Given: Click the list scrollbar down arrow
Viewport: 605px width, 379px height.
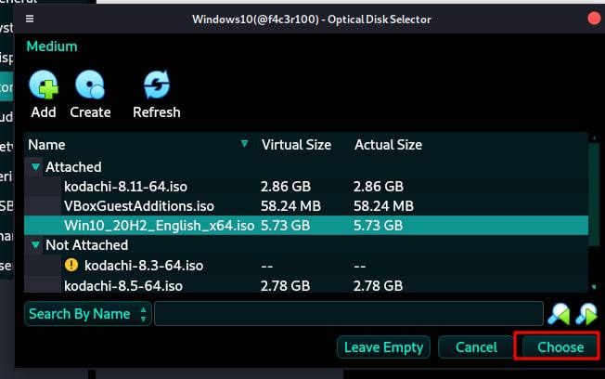Looking at the screenshot, I should coord(595,288).
